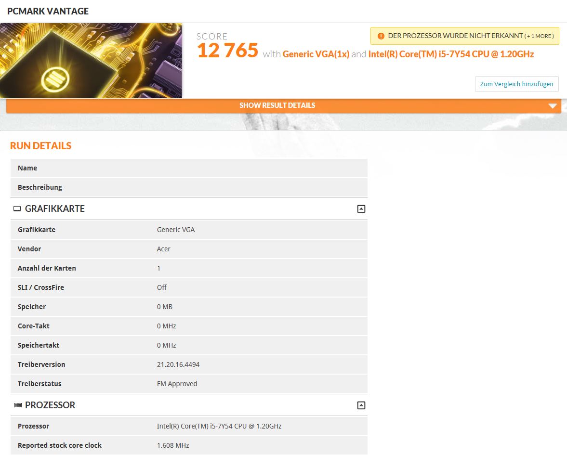Click the white arrow on orange bar

(552, 106)
